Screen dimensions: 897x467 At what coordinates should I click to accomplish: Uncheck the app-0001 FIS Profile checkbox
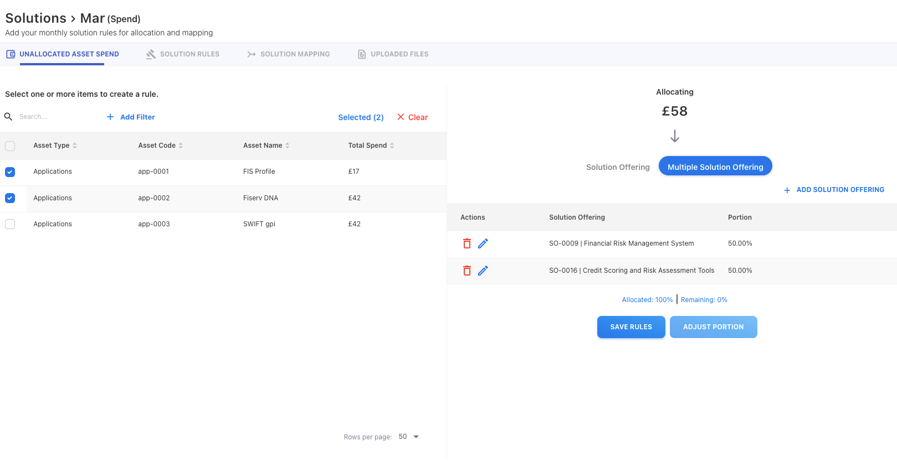(10, 172)
